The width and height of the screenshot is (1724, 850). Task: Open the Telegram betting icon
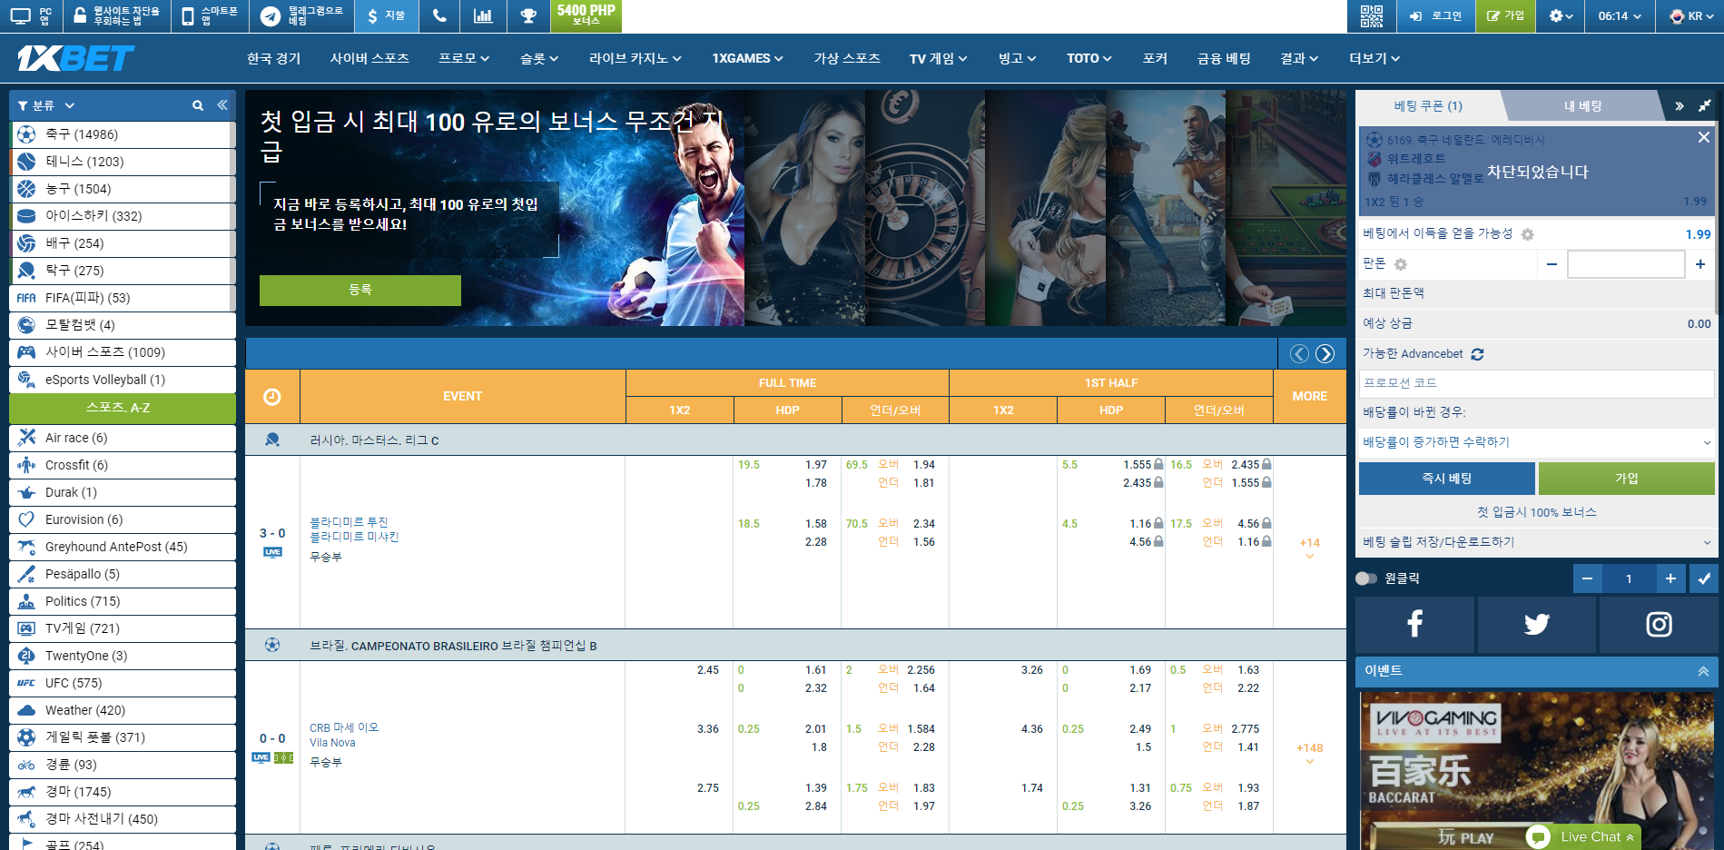[271, 15]
